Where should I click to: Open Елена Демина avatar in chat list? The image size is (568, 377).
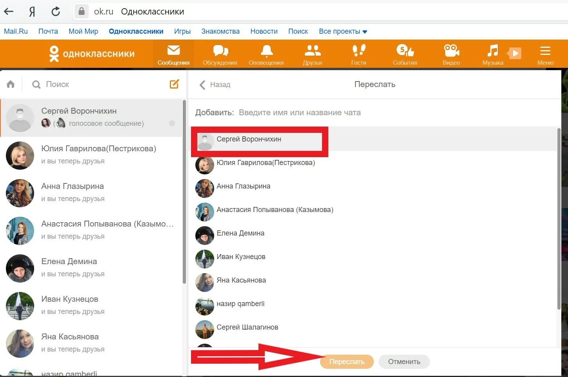point(20,268)
